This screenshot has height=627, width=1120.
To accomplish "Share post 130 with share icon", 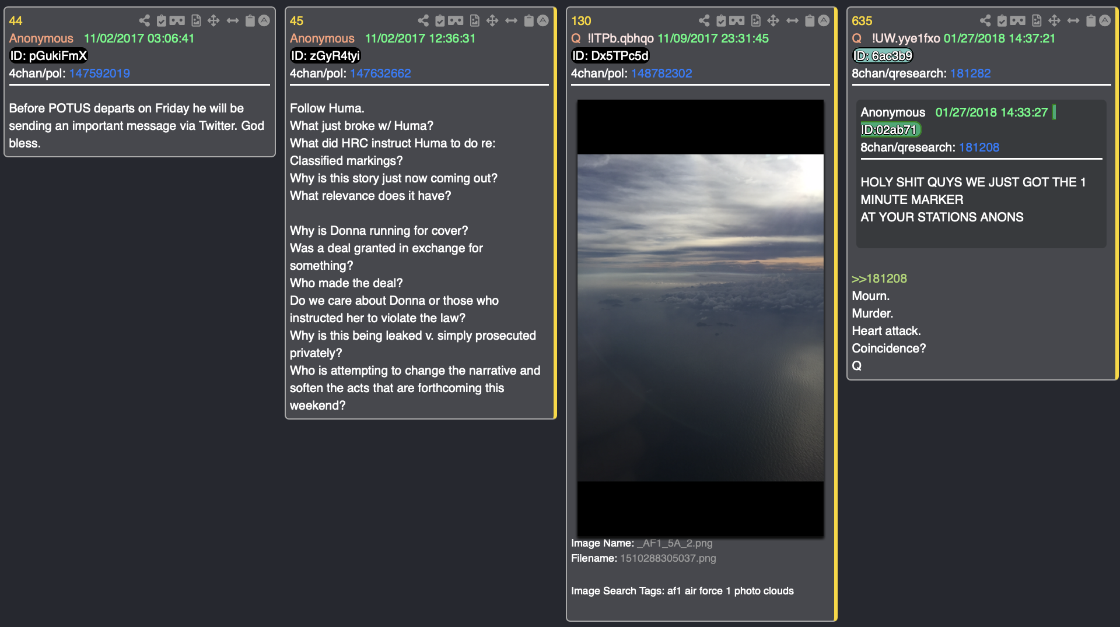I will (705, 21).
